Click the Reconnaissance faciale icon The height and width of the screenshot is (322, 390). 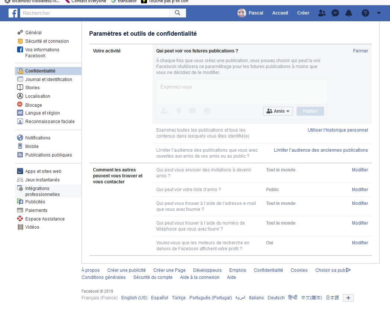20,121
